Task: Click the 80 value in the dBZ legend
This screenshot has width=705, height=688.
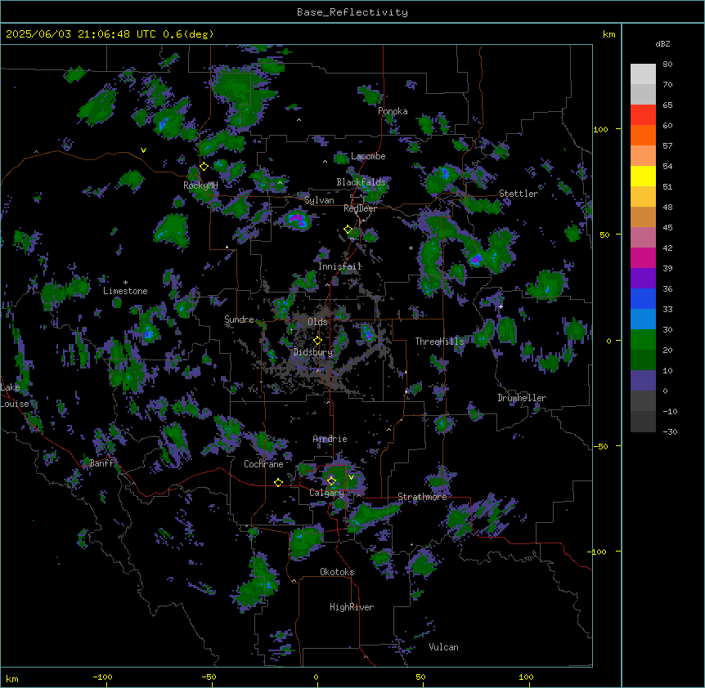Action: tap(667, 65)
